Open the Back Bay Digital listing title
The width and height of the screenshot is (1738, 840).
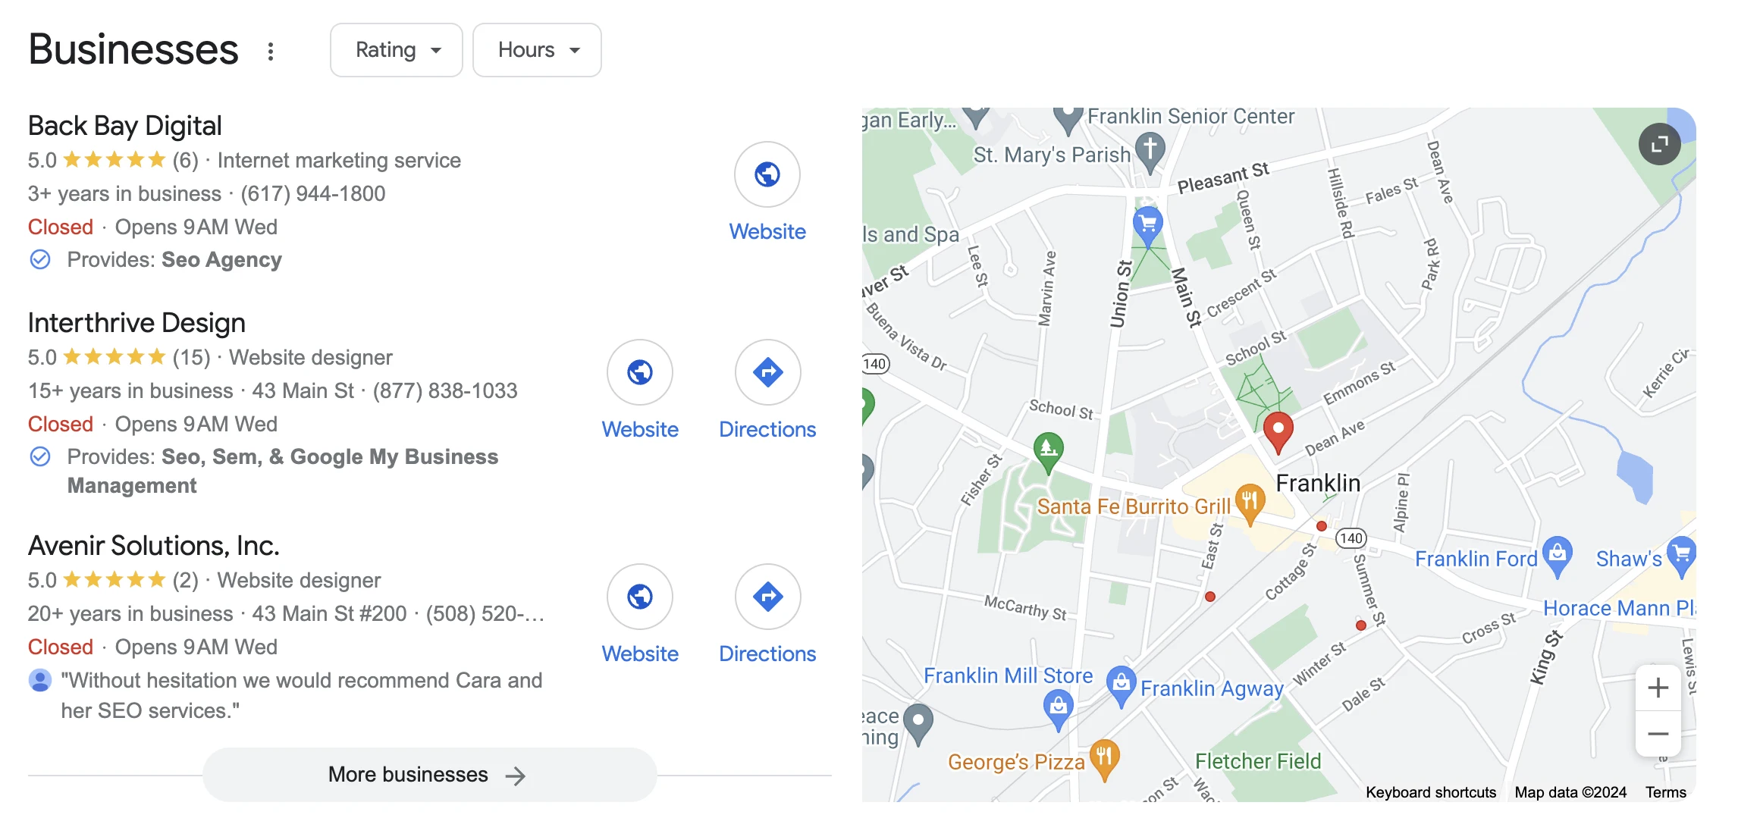click(124, 126)
